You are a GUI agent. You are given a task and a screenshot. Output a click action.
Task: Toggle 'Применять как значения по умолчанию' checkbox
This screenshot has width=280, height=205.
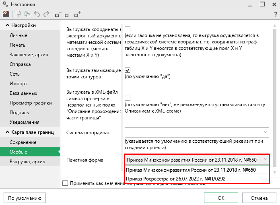66,183
